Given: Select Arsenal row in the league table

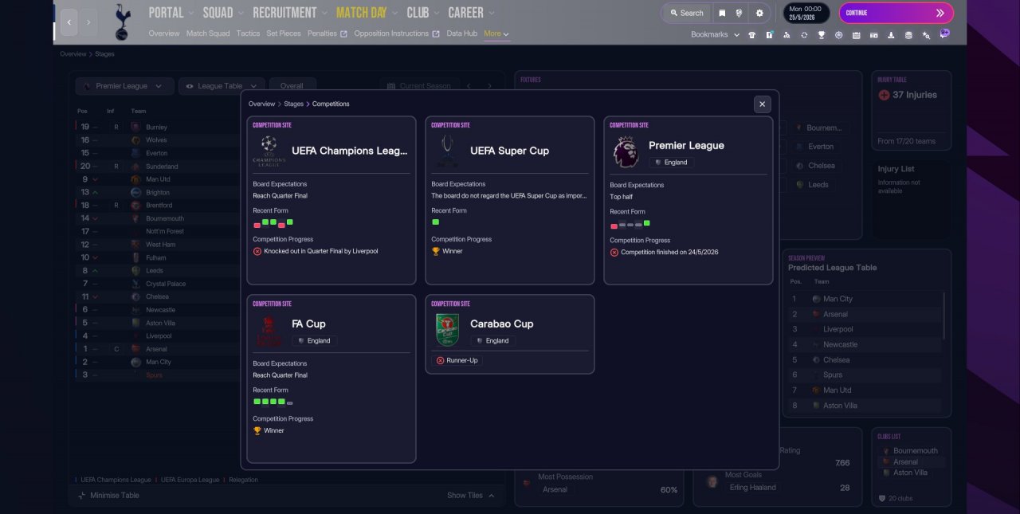Looking at the screenshot, I should (156, 349).
